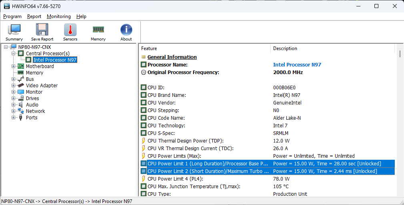Screen dimensions: 404x205
Task: Expand the Audio node
Action: (13, 105)
